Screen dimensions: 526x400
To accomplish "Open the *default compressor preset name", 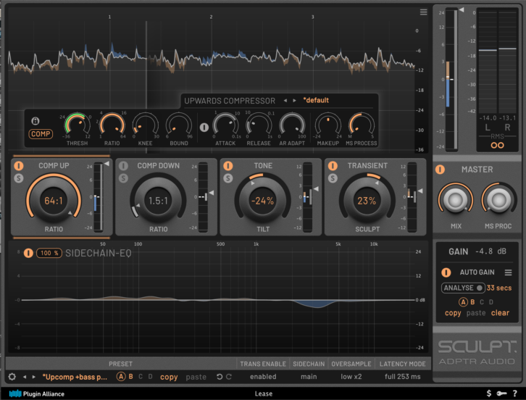I will click(316, 100).
